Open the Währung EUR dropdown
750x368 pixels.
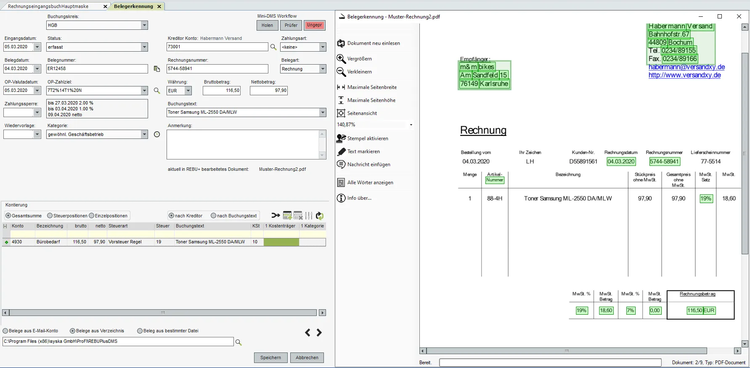point(188,91)
